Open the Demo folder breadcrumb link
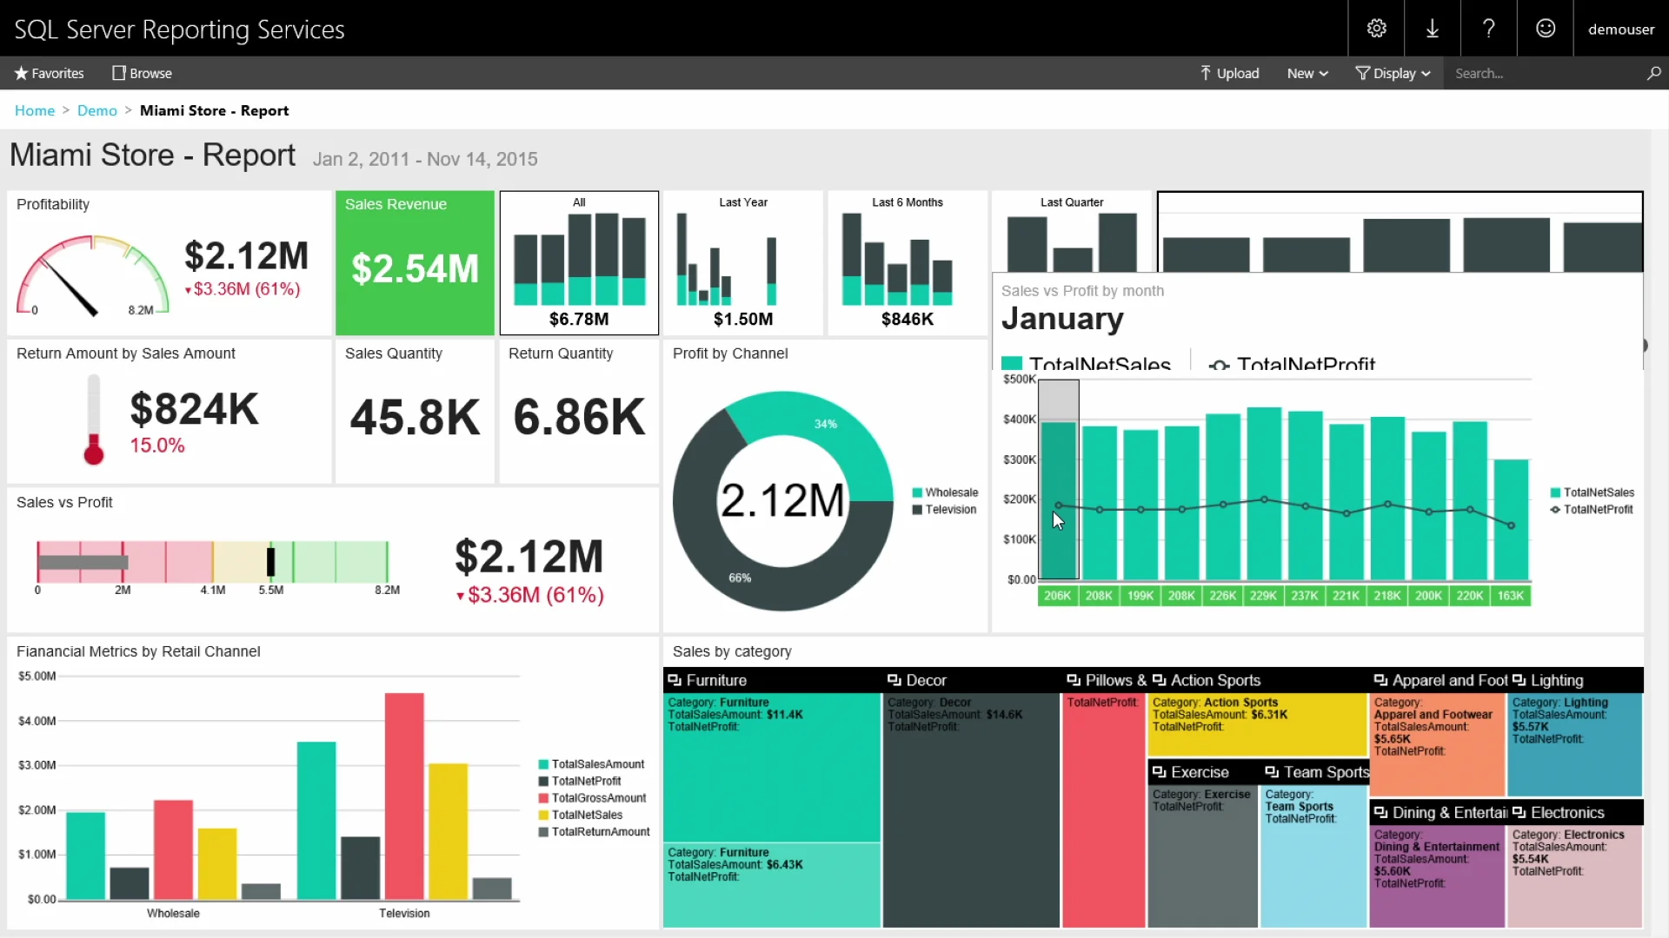 click(96, 110)
